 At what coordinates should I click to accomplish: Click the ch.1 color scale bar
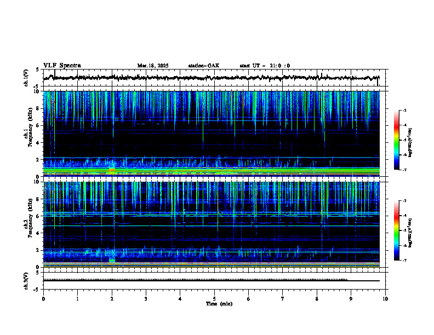[x=396, y=140]
